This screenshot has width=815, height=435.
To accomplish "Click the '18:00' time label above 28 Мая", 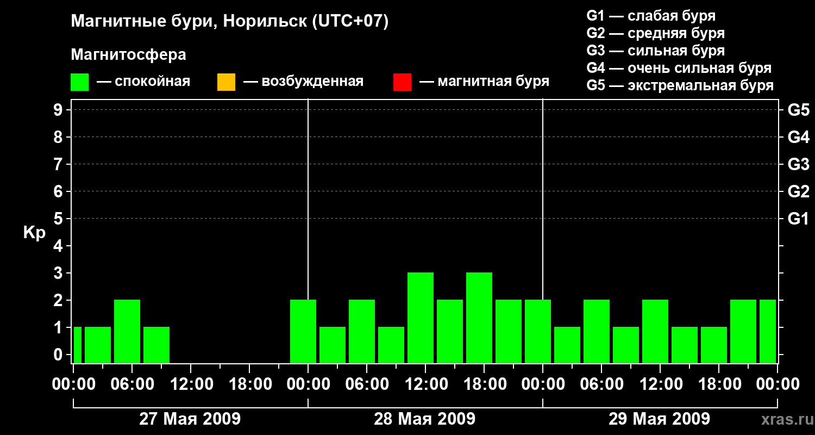I will pyautogui.click(x=484, y=384).
